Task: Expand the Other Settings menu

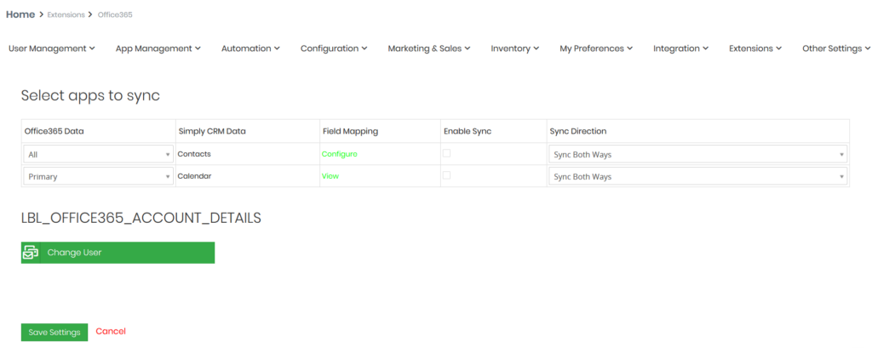Action: [836, 48]
